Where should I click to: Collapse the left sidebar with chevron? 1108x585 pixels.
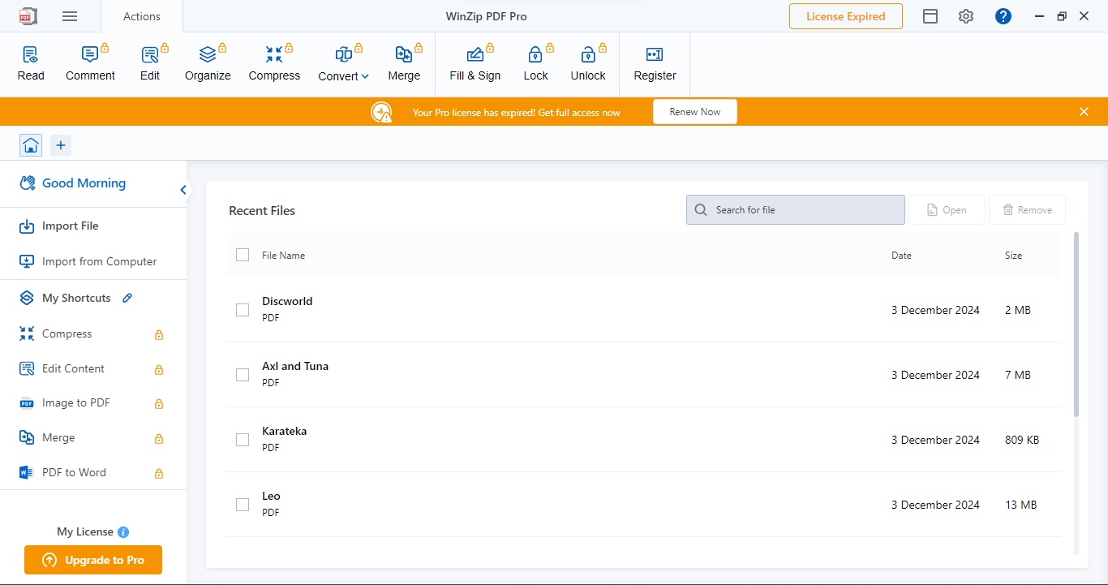pyautogui.click(x=183, y=190)
